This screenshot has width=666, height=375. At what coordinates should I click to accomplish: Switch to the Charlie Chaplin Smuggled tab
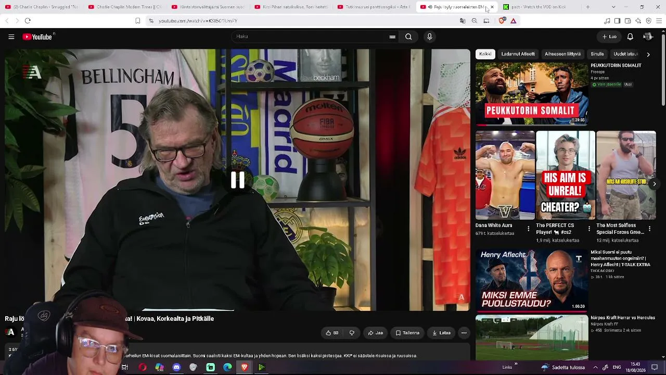(42, 7)
